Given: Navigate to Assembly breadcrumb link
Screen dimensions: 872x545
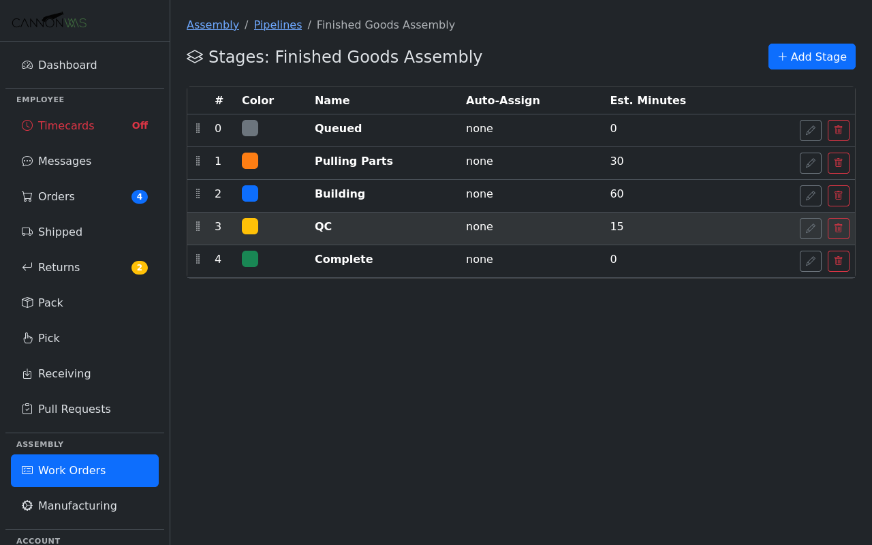Looking at the screenshot, I should tap(213, 25).
